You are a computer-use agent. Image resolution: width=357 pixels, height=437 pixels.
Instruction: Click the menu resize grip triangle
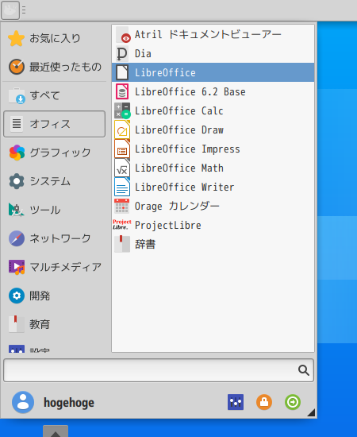pyautogui.click(x=312, y=412)
